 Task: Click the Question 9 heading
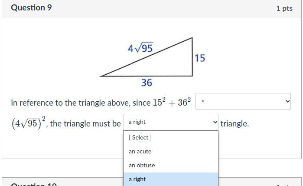(x=31, y=8)
